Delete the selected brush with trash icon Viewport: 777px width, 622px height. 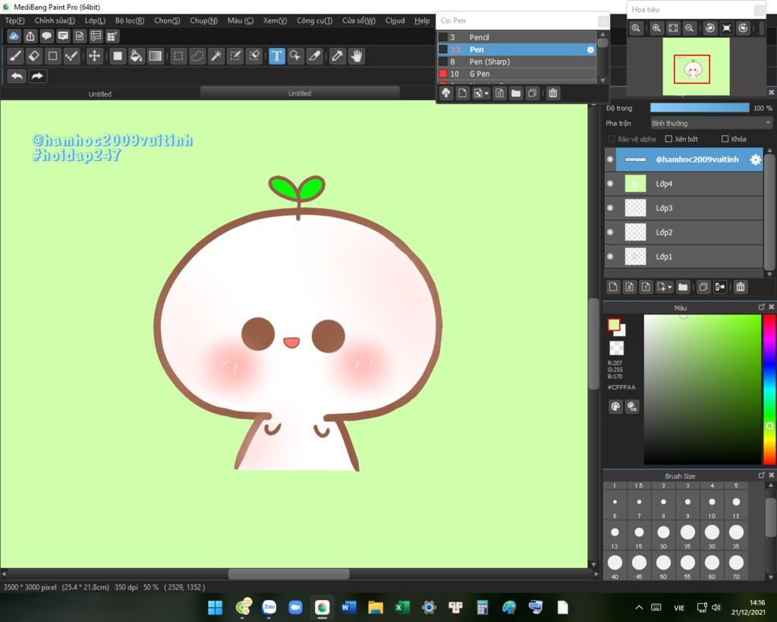[x=553, y=93]
